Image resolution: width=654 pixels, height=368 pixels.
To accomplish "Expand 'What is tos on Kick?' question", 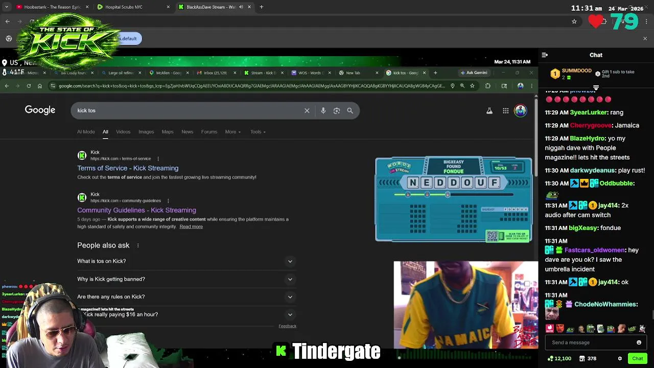I will coord(186,261).
